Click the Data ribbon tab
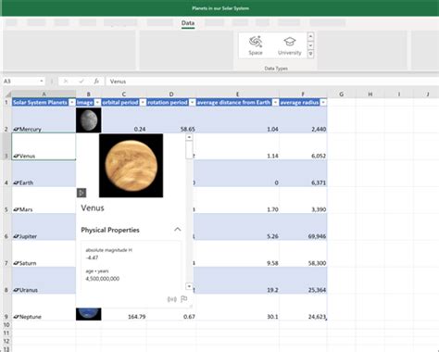The image size is (439, 352). [188, 23]
